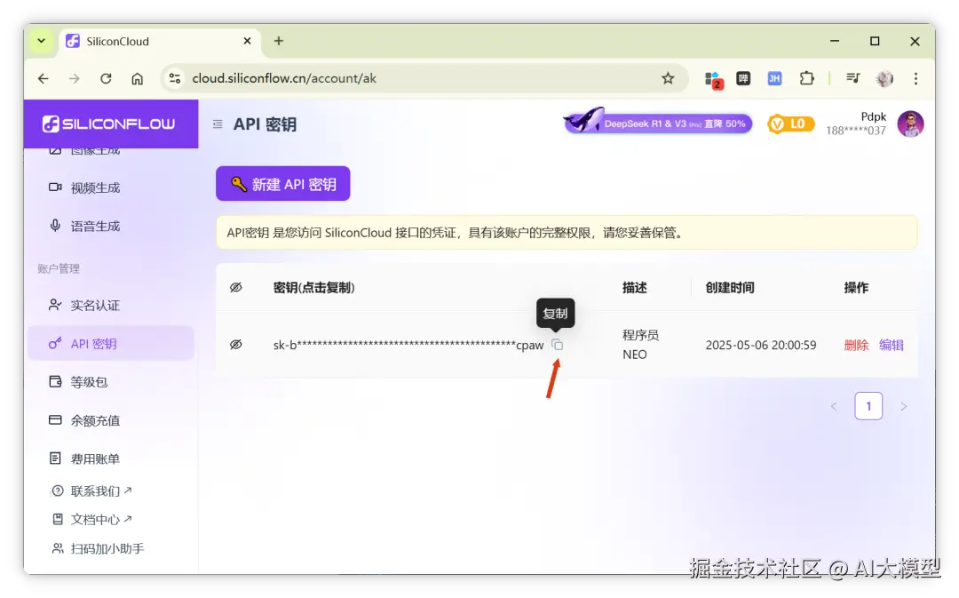Click the previous page arrow
The width and height of the screenshot is (959, 598).
[834, 406]
